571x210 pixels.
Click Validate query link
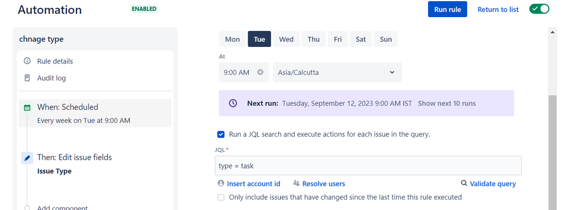pyautogui.click(x=493, y=184)
